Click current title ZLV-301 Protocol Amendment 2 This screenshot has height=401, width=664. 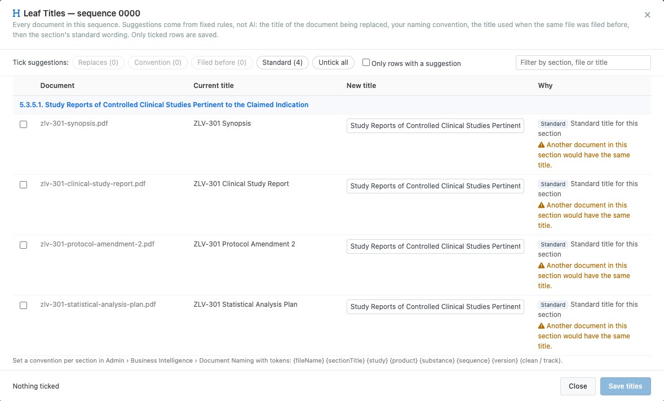244,244
